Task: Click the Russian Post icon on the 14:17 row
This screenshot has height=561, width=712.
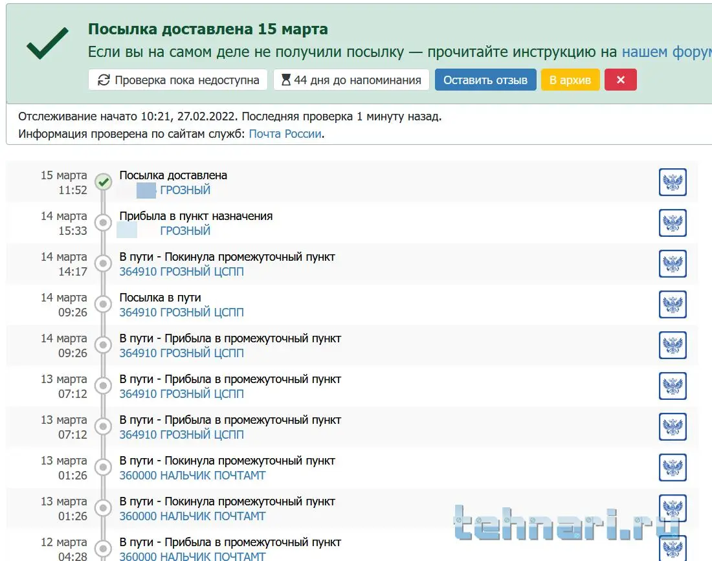Action: tap(673, 264)
